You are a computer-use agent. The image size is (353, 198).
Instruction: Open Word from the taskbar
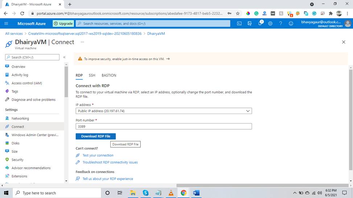pyautogui.click(x=196, y=193)
